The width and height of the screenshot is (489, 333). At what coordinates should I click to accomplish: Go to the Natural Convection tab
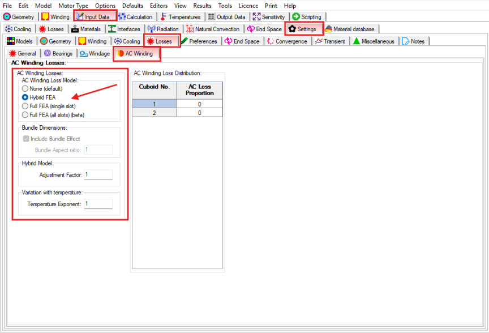[213, 29]
